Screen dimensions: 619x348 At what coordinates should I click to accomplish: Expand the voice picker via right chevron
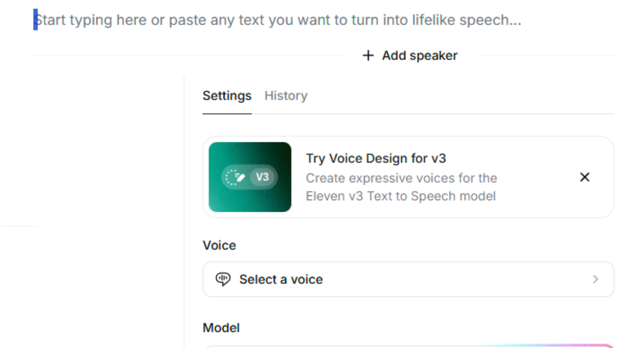click(595, 279)
